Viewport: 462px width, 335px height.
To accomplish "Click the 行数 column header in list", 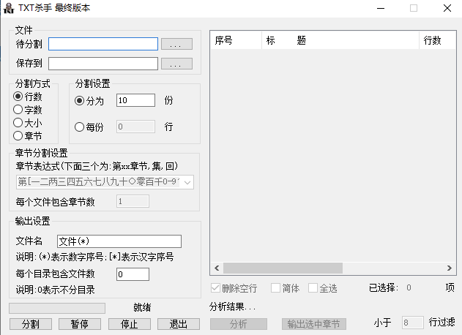I will [x=437, y=40].
